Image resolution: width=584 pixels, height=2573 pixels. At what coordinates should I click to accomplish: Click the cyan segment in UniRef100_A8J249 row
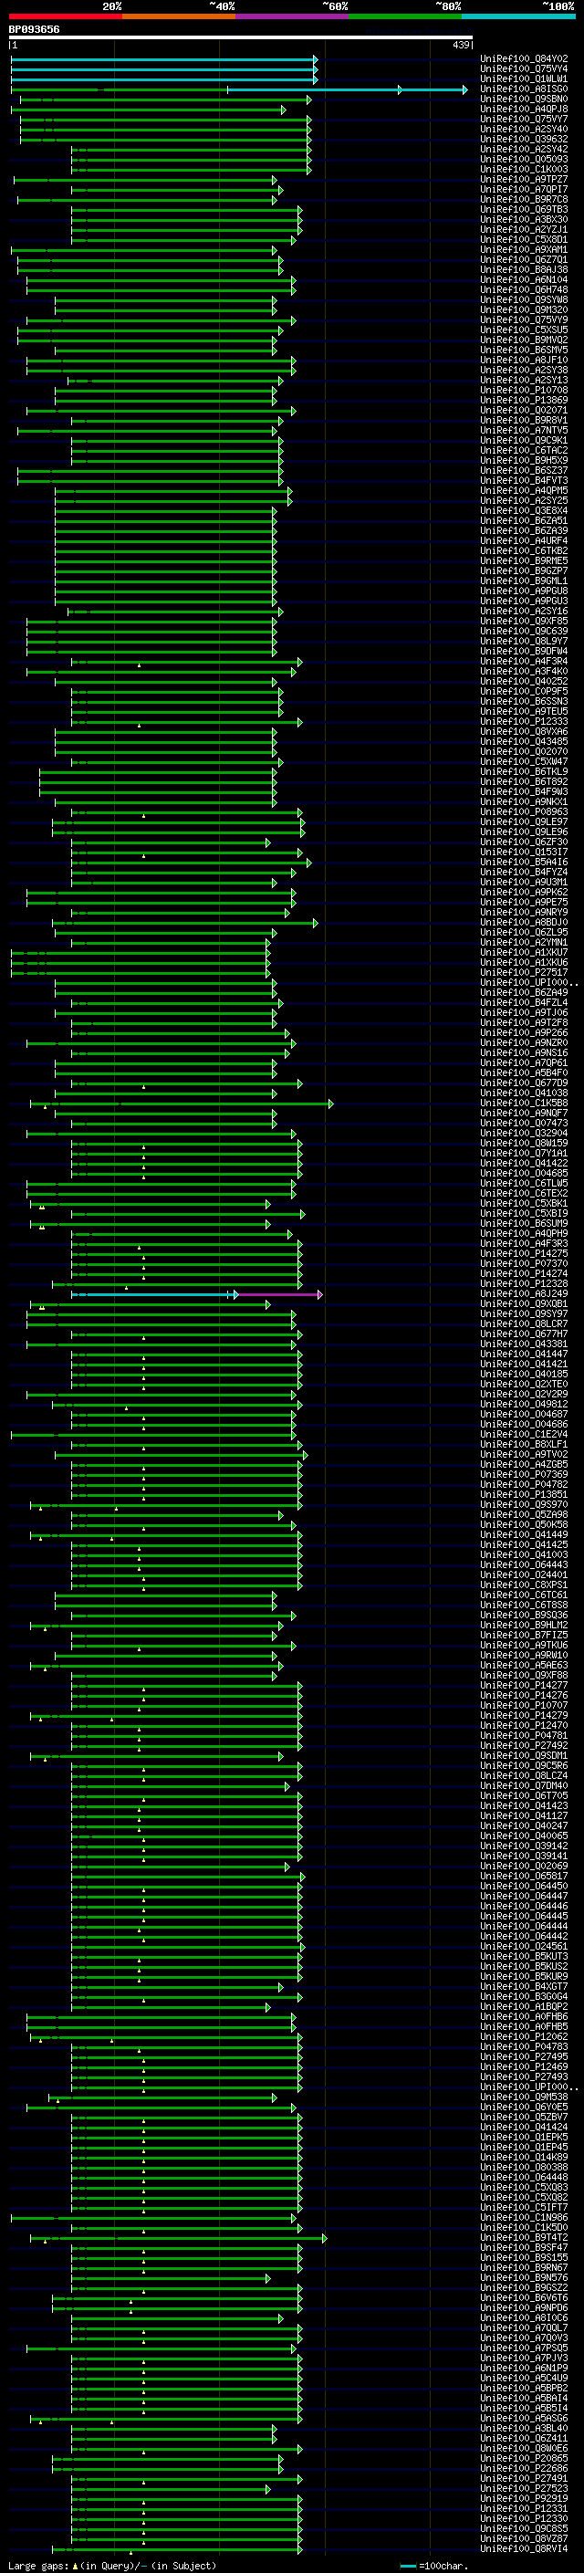[x=153, y=1294]
